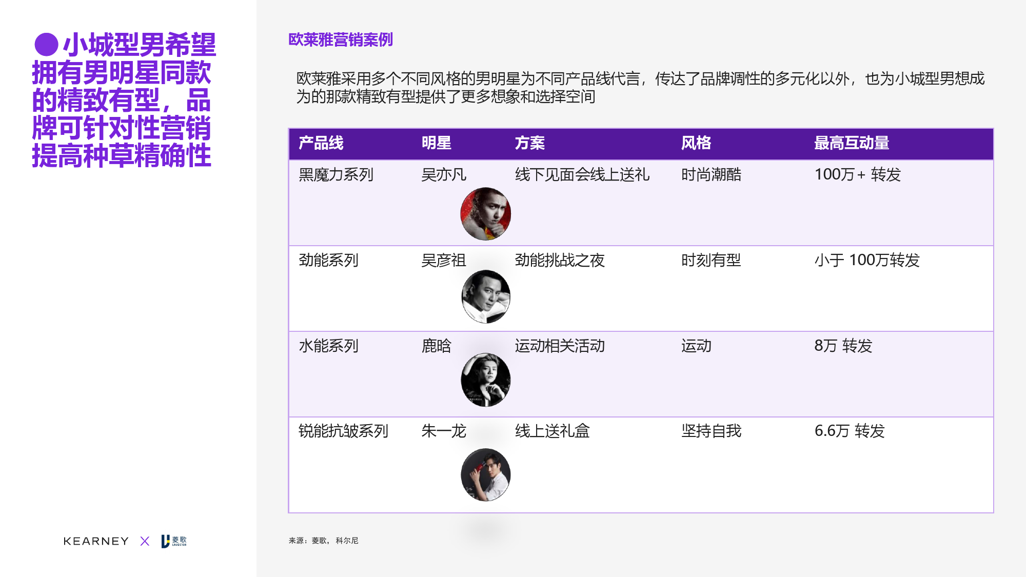The width and height of the screenshot is (1026, 577).
Task: Click the 线下见面会线上送礼 cell
Action: point(582,175)
